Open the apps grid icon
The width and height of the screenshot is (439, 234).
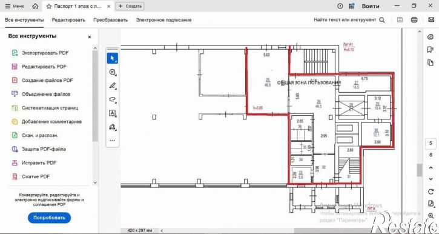tap(352, 6)
